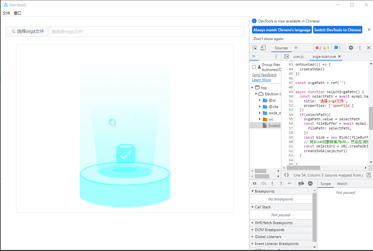
Task: Click the yellow warnings count badge
Action: (326, 48)
